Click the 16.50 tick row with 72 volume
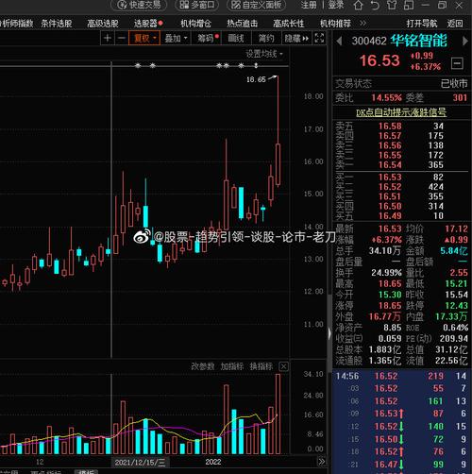This screenshot has width=472, height=474. [x=401, y=439]
